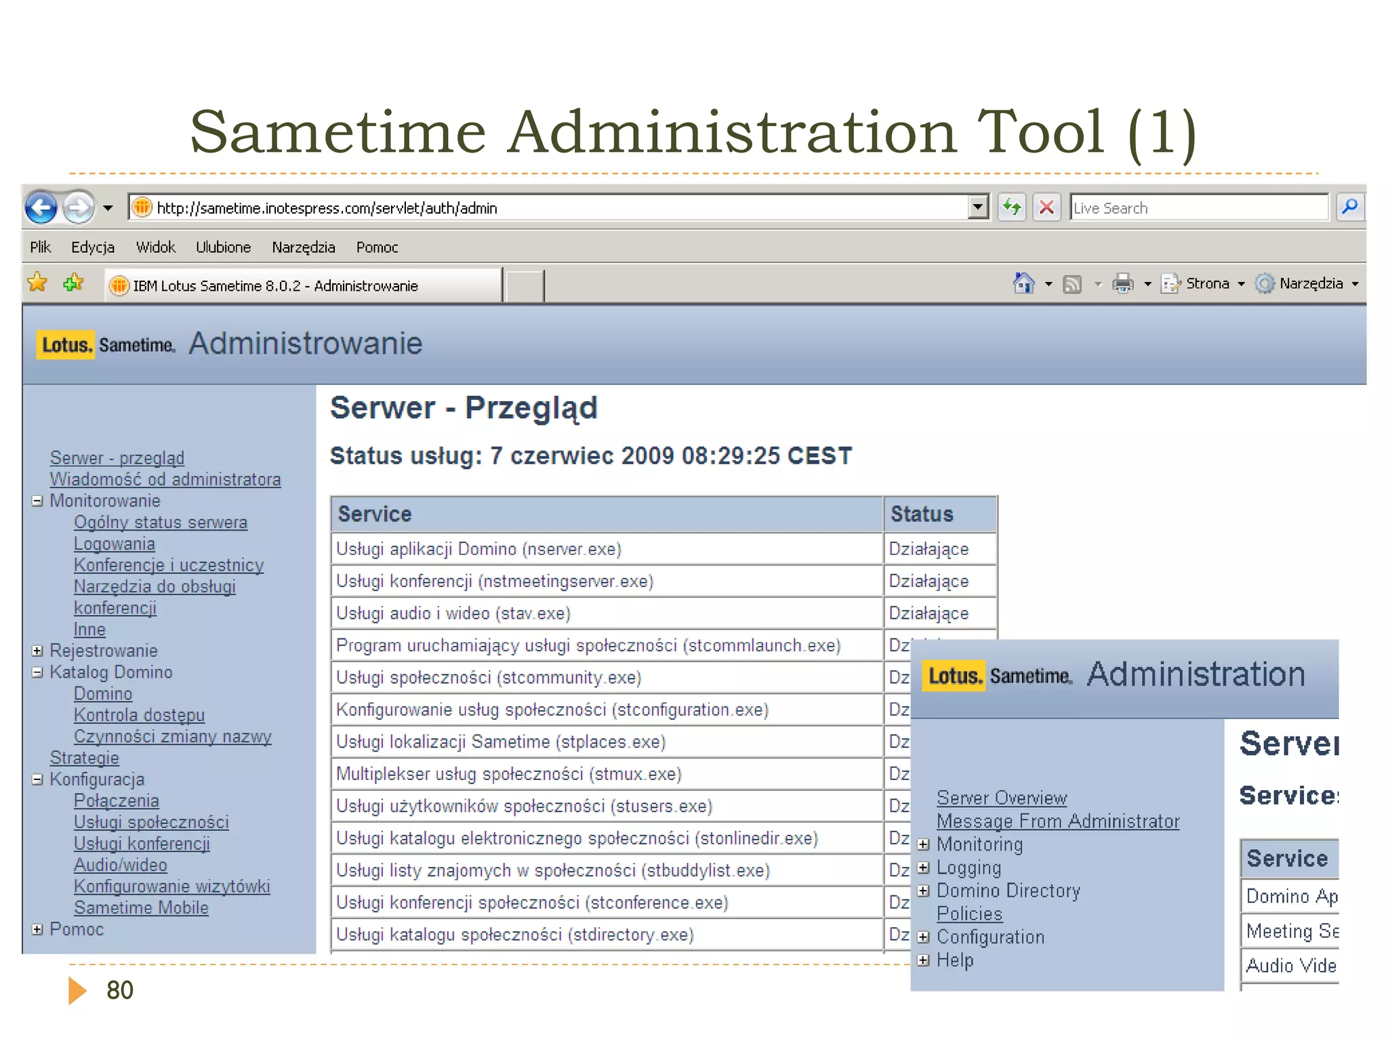Open the Logowania link
The image size is (1388, 1041).
click(115, 544)
